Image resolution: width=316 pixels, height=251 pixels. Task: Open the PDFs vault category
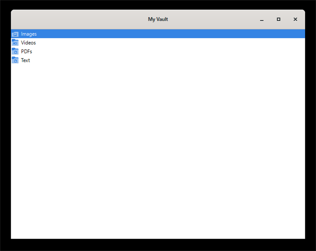tap(27, 51)
